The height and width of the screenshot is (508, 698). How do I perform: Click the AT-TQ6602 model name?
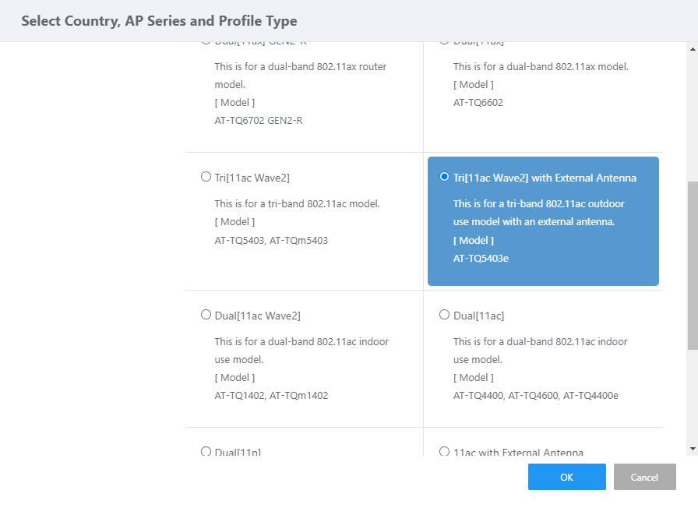tap(478, 102)
